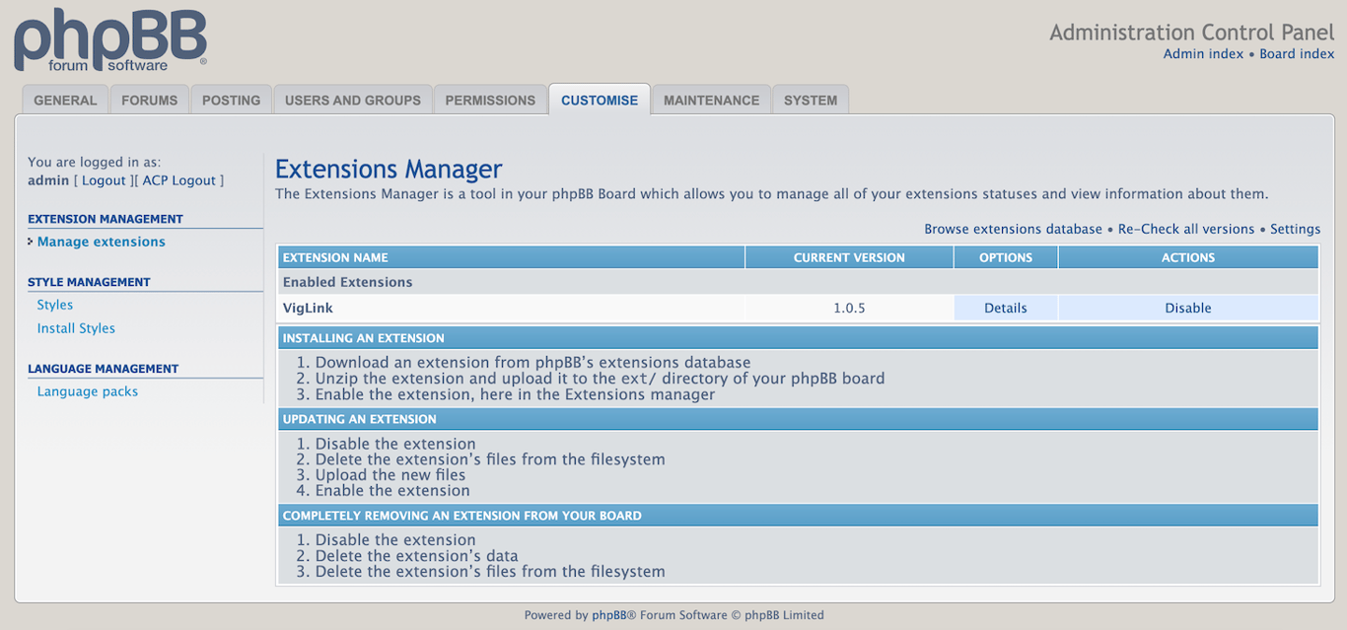Open the General tab
This screenshot has height=630, width=1347.
click(x=64, y=99)
